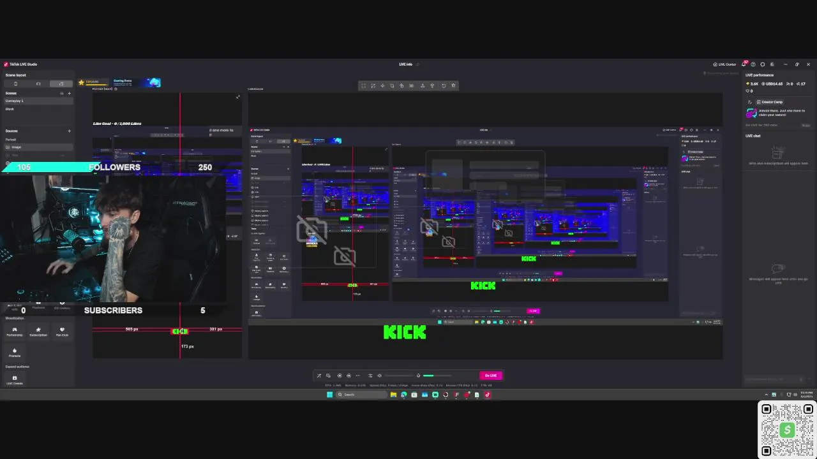817x459 pixels.
Task: Select the Blank scene
Action: (x=38, y=109)
